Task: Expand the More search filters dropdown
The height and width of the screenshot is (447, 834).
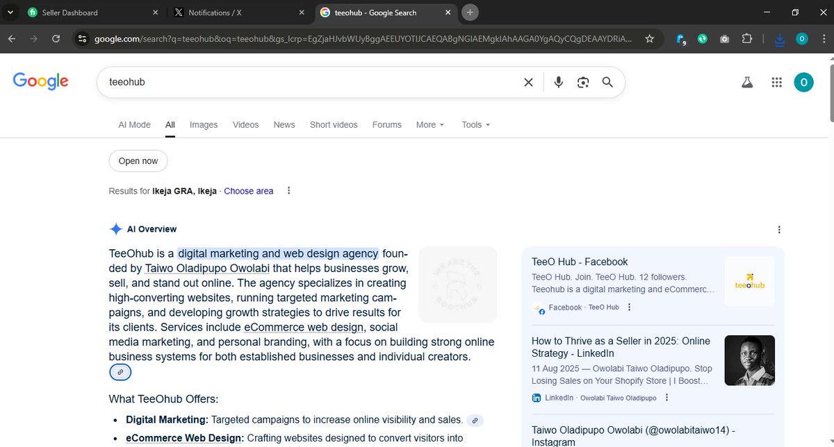Action: pos(430,125)
